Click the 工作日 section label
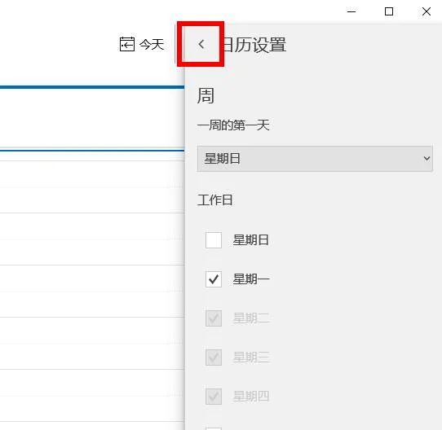Image resolution: width=442 pixels, height=430 pixels. point(214,200)
